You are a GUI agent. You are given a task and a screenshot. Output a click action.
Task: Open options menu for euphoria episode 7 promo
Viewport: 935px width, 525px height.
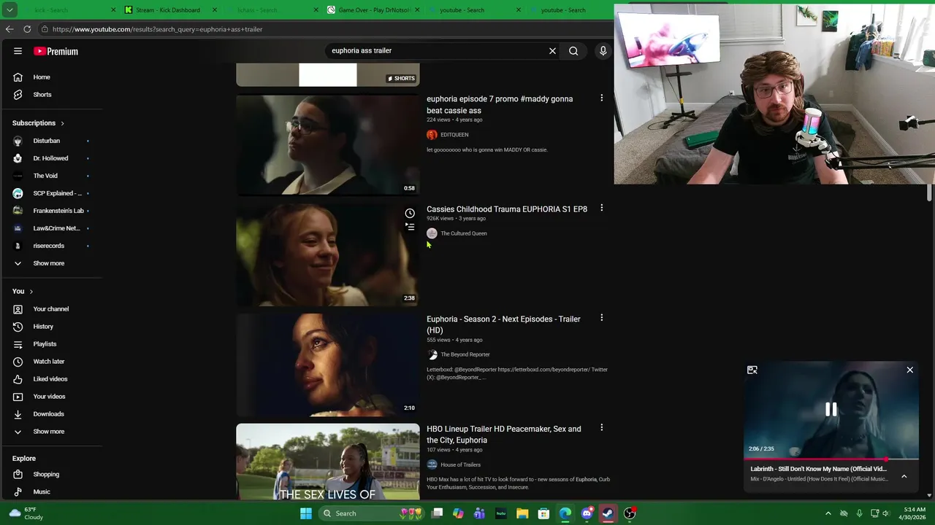(x=601, y=98)
